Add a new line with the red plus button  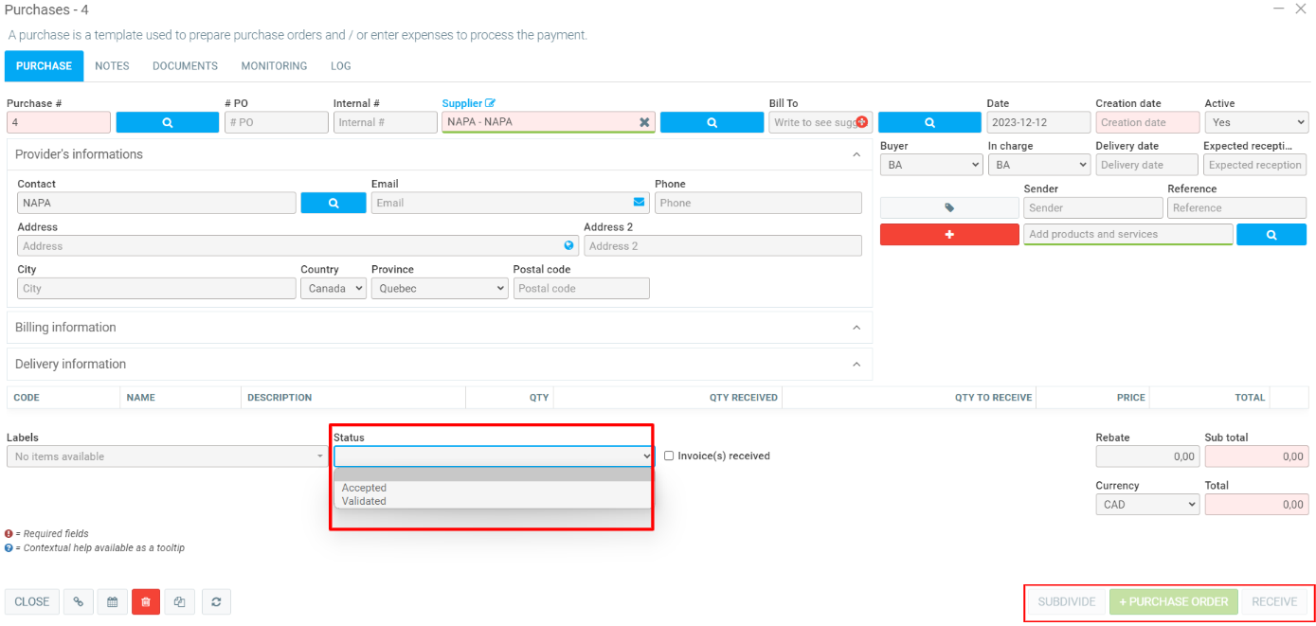(x=948, y=234)
